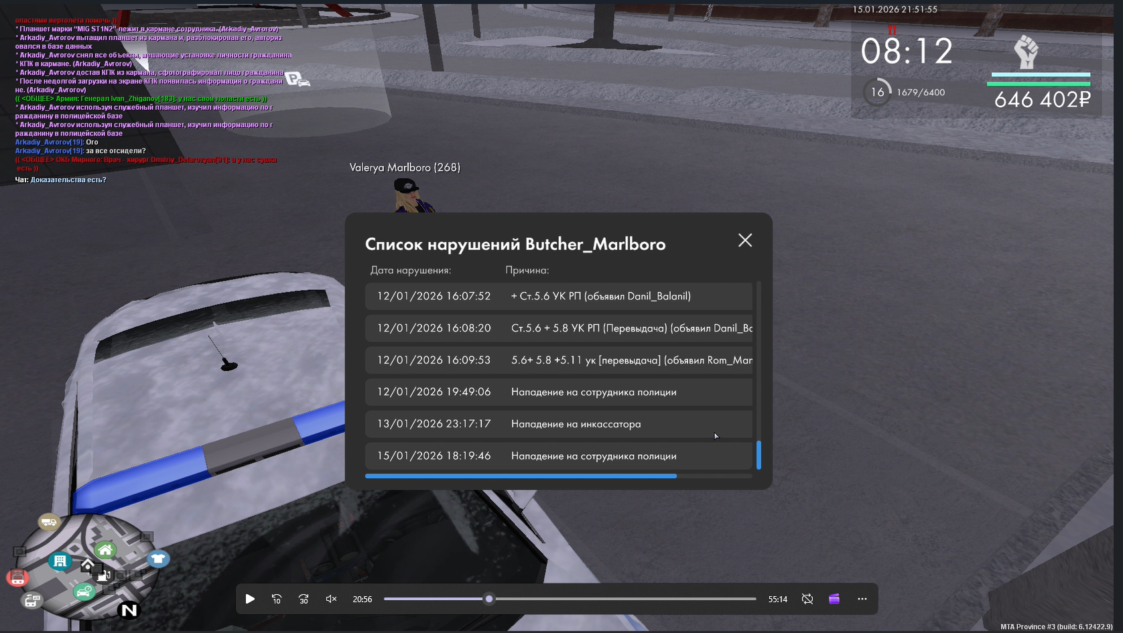The height and width of the screenshot is (633, 1123).
Task: Select the 12/01/2026 19:49:06 violation row
Action: tap(559, 392)
